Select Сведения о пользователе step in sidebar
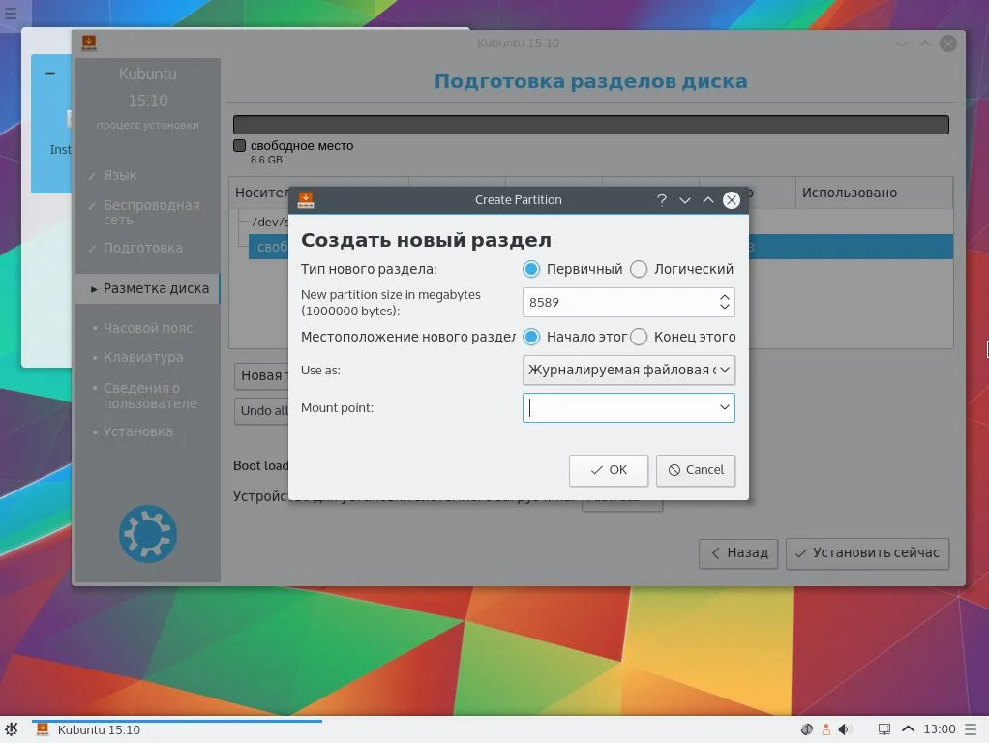 [x=150, y=396]
